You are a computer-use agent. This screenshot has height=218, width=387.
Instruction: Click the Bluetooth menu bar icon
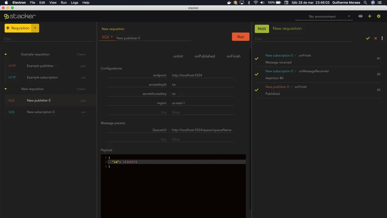(x=249, y=2)
